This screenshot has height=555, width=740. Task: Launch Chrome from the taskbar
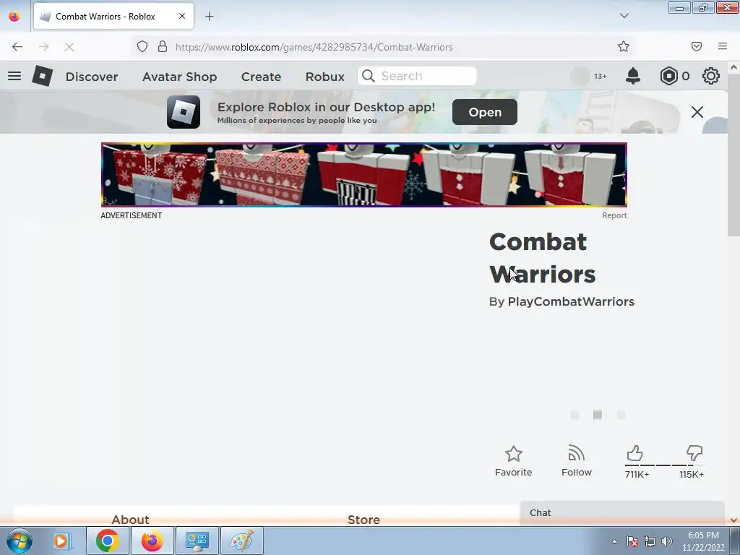107,541
